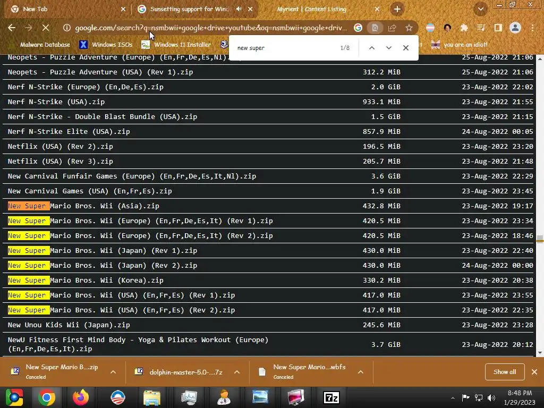Open the dolphin-master-5.0 .7z download item

pyautogui.click(x=179, y=372)
